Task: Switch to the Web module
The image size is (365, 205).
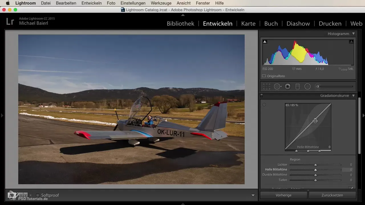Action: click(x=356, y=24)
